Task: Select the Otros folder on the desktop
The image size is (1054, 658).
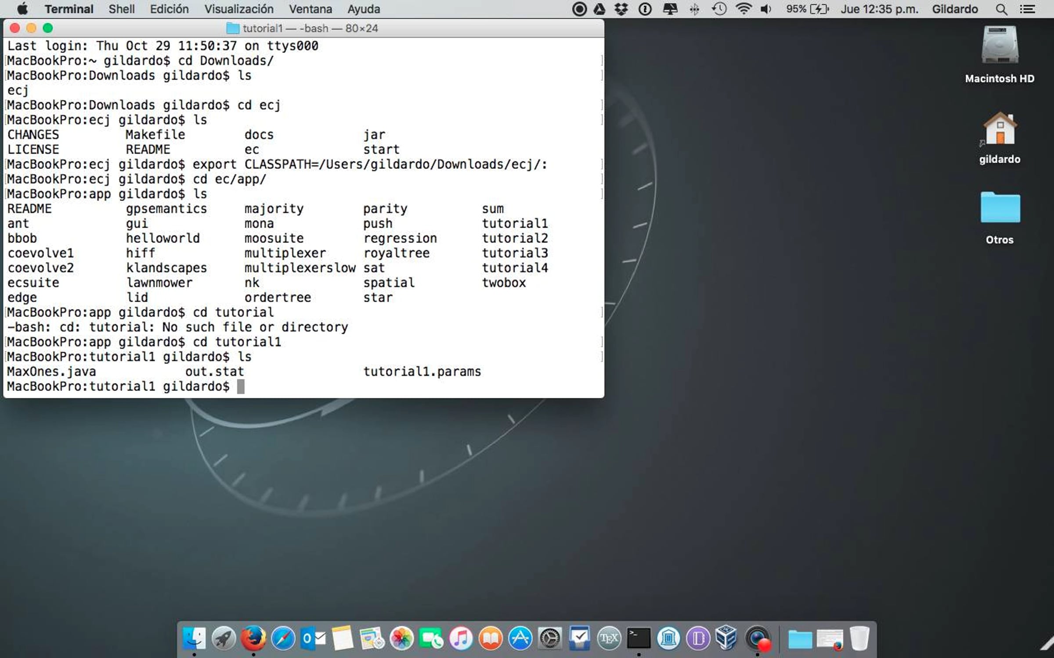Action: click(1000, 208)
